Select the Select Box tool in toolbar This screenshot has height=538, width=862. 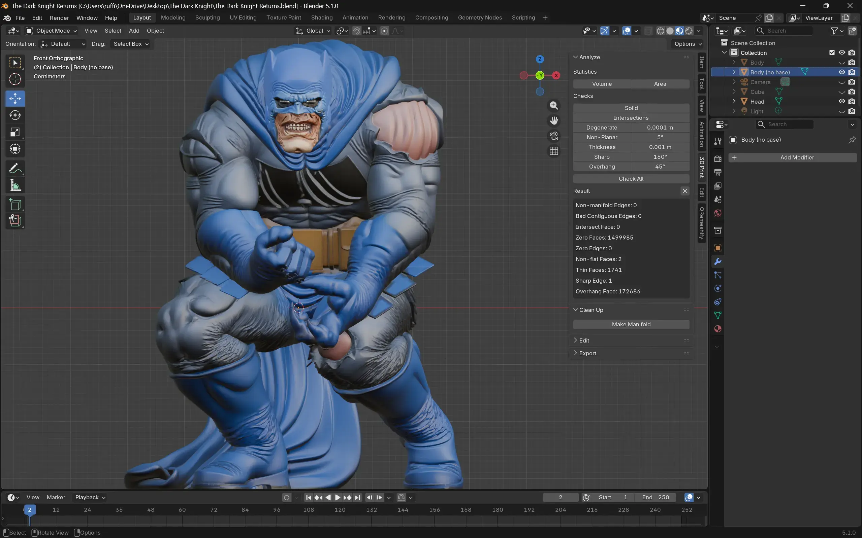[15, 63]
